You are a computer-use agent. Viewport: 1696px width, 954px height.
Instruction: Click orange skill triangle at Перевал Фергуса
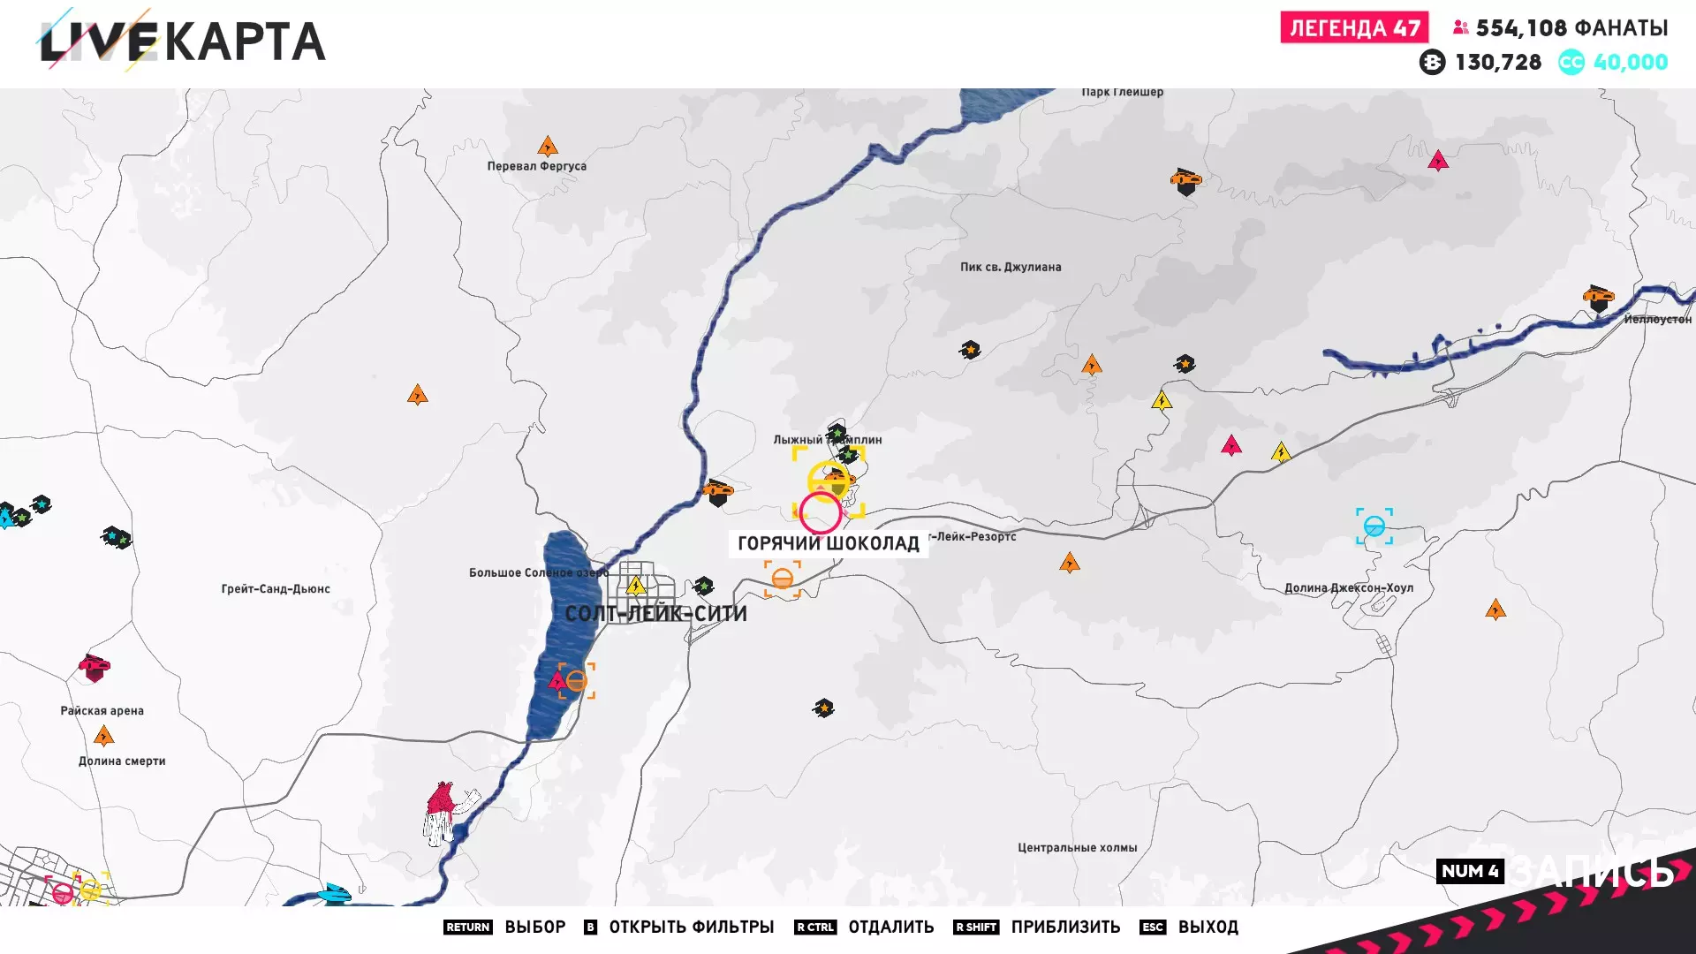click(x=548, y=146)
